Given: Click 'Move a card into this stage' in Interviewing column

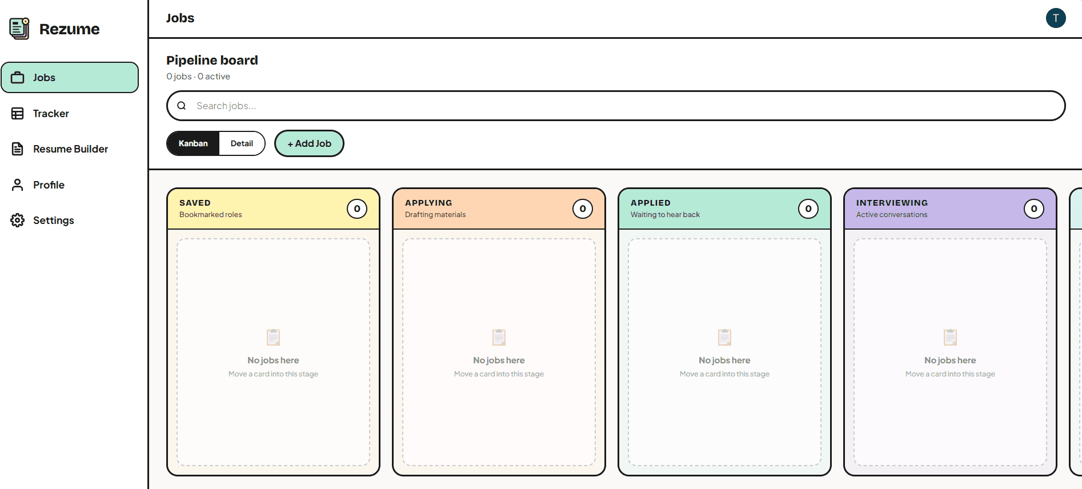Looking at the screenshot, I should tap(951, 374).
